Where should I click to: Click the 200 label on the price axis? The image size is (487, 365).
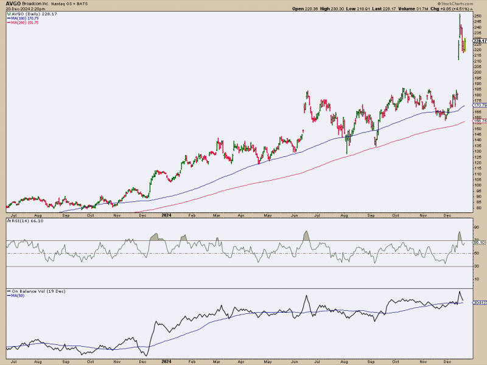[x=478, y=72]
